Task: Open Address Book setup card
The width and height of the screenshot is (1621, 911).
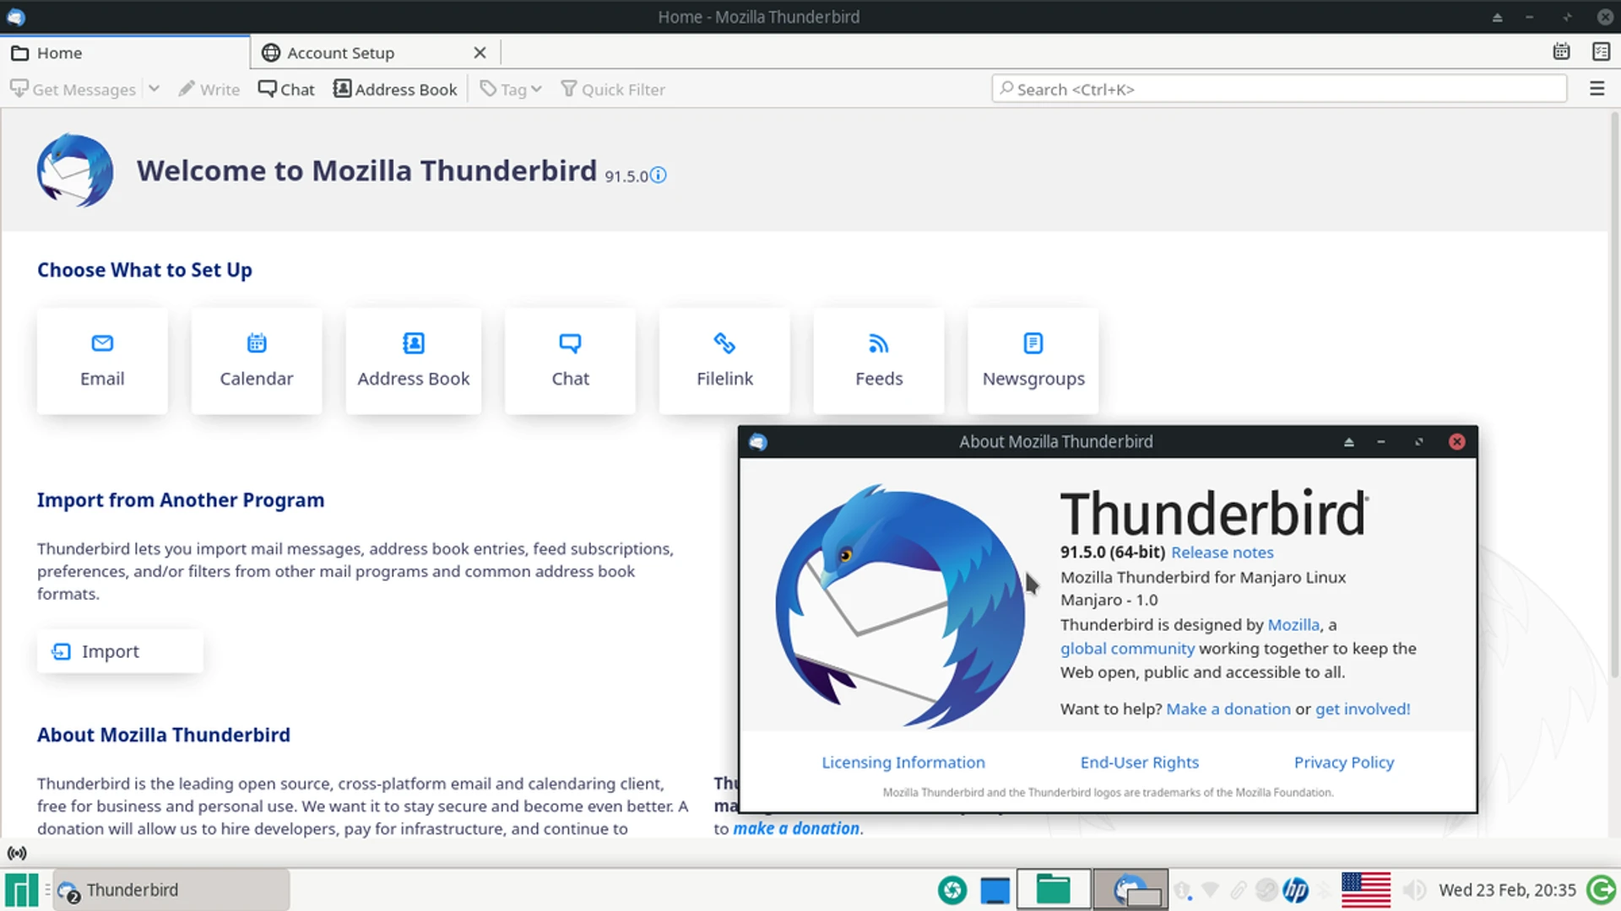Action: coord(414,361)
